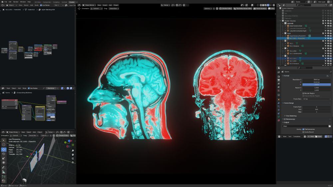
Task: Open Object Mode dropdown in main viewport
Action: (x=89, y=5)
